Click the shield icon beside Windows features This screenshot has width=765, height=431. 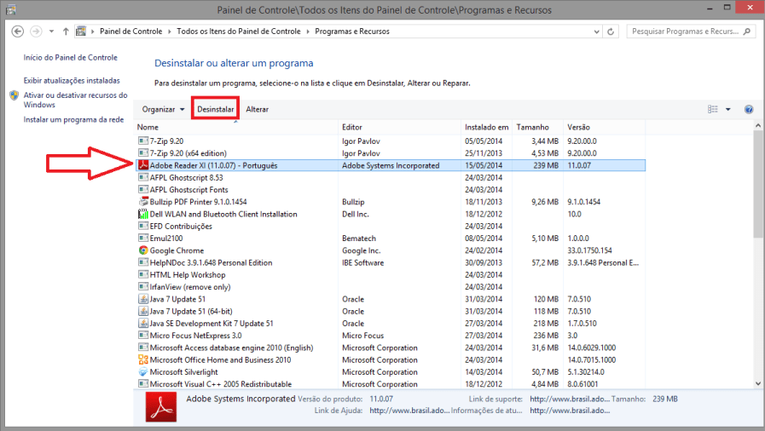[x=14, y=95]
